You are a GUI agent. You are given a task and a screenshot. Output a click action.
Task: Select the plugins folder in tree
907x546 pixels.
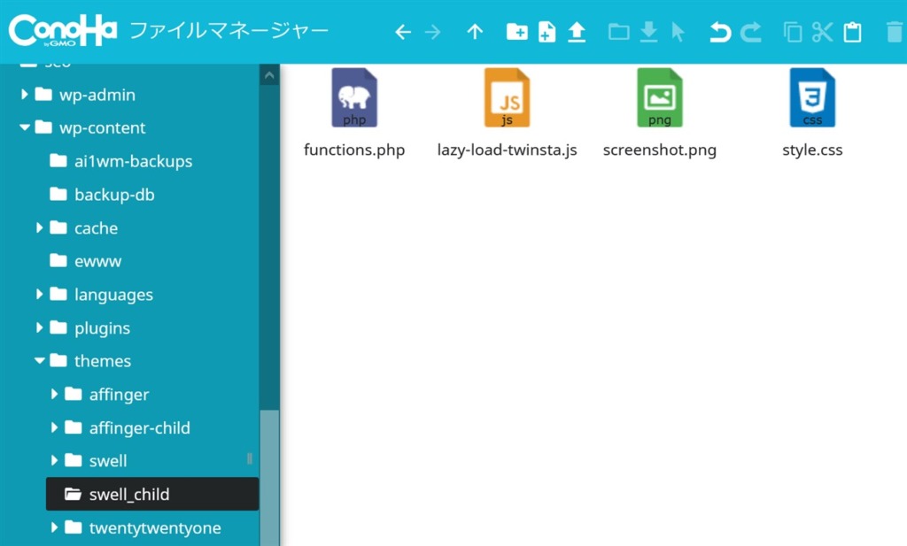pos(89,327)
